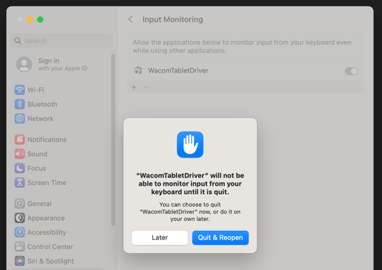The image size is (382, 270).
Task: Open Control Center settings icon
Action: point(20,247)
